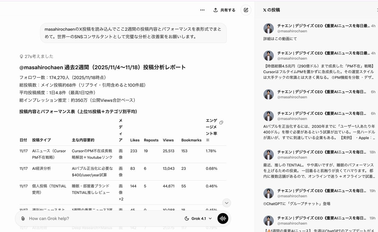Click the How can Grok help input field
This screenshot has width=378, height=232.
click(79, 218)
